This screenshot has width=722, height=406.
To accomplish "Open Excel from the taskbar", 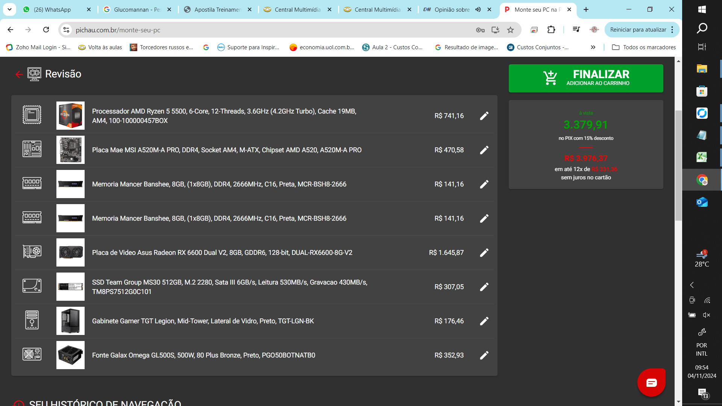I will pos(702,157).
